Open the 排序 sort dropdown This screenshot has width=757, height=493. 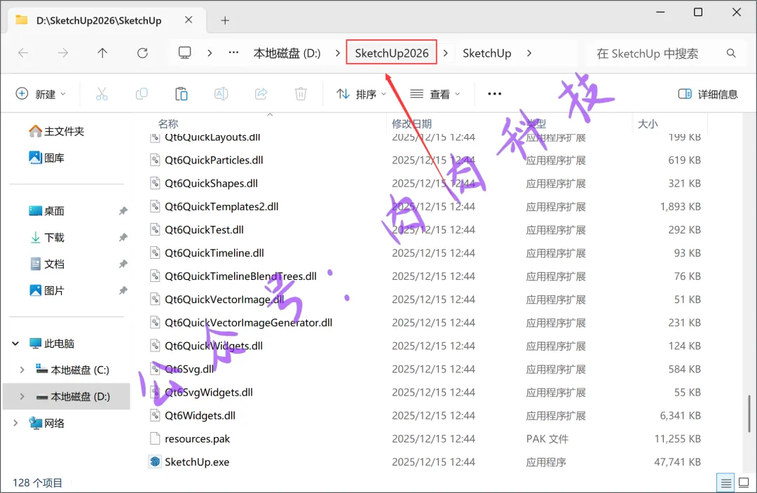click(362, 94)
